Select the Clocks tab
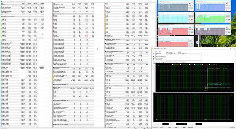The height and width of the screenshot is (129, 236). pos(176,62)
